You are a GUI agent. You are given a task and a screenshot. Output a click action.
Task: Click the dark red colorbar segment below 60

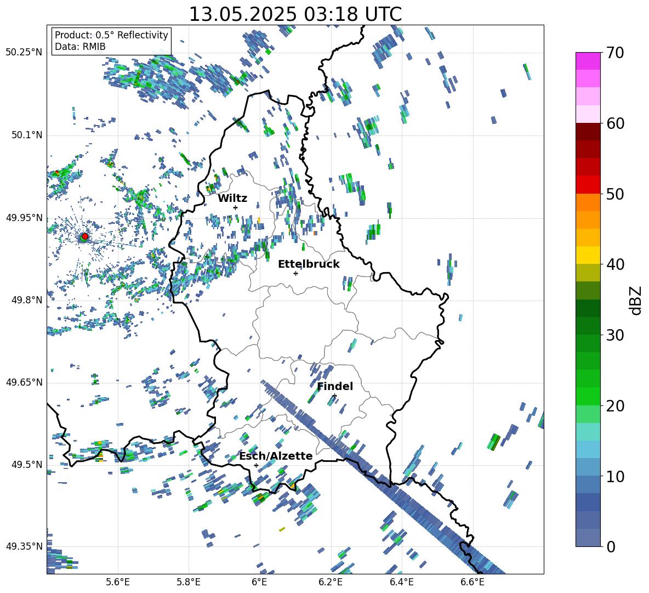click(588, 132)
